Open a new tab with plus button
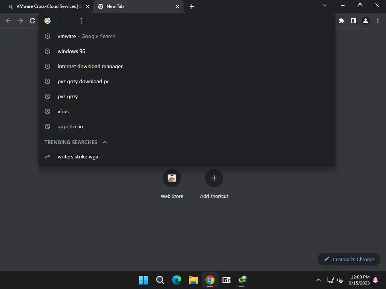Screen dimensions: 386x289 192,6
